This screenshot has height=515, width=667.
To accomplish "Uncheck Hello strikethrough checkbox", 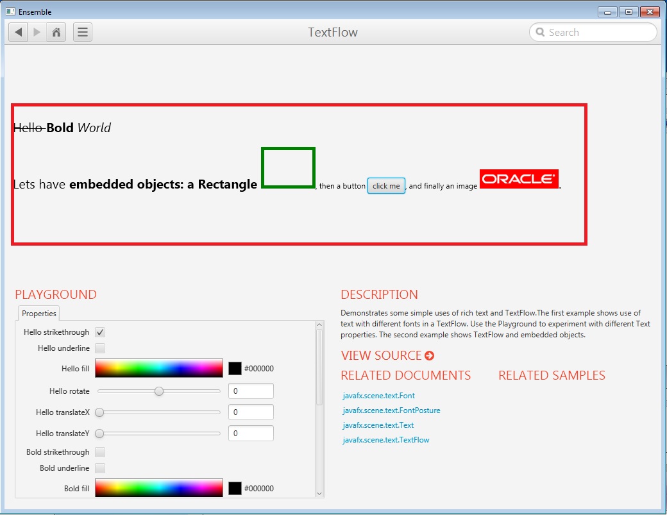I will pyautogui.click(x=100, y=332).
